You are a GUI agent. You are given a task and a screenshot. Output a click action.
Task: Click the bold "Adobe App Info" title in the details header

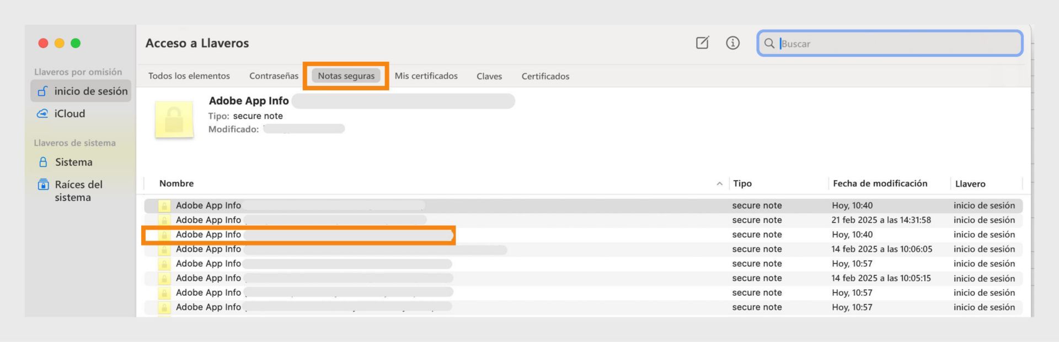[x=249, y=101]
